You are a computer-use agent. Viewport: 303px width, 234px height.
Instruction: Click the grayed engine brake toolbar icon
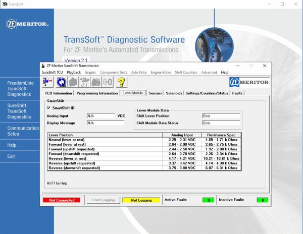(96, 82)
